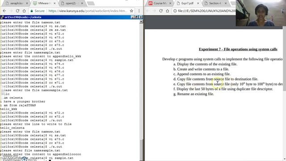The image size is (286, 161).
Task: Switch to the Expr7.pdf tab
Action: click(x=187, y=3)
